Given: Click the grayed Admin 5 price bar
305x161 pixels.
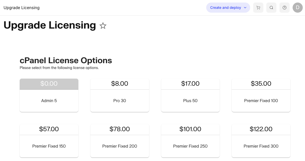Looking at the screenshot, I should tap(49, 84).
